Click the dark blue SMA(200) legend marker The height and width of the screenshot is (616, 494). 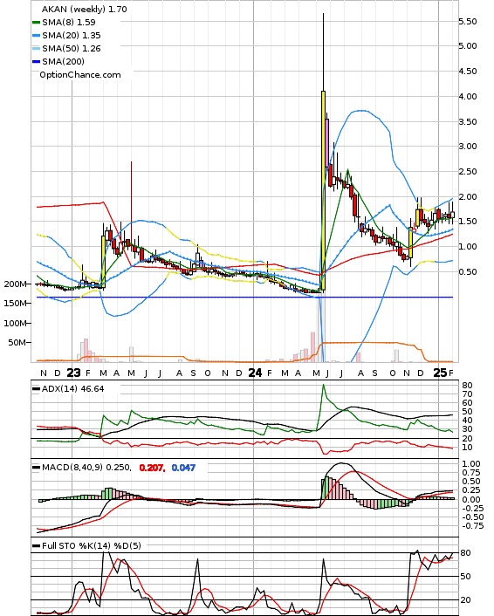(x=36, y=62)
